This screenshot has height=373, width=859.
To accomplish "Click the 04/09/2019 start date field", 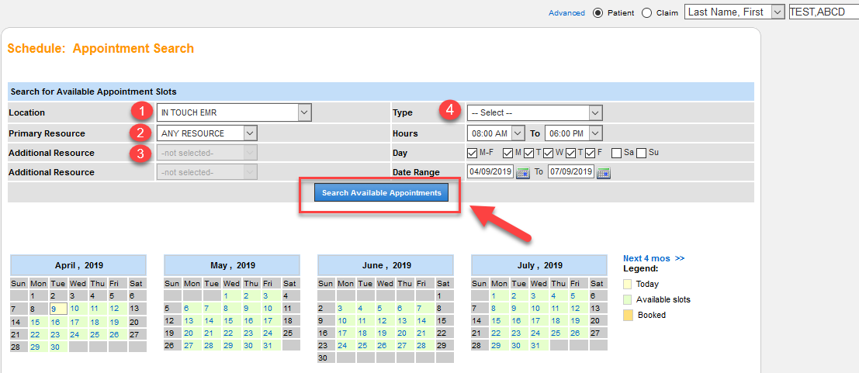I will [x=490, y=171].
